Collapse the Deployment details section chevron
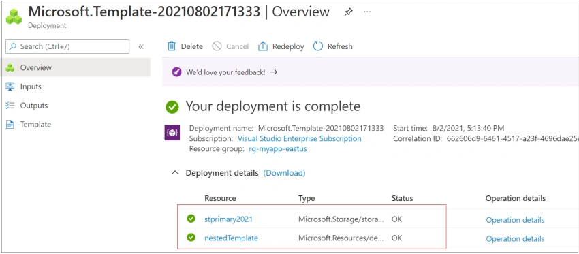The image size is (579, 254). [x=176, y=173]
